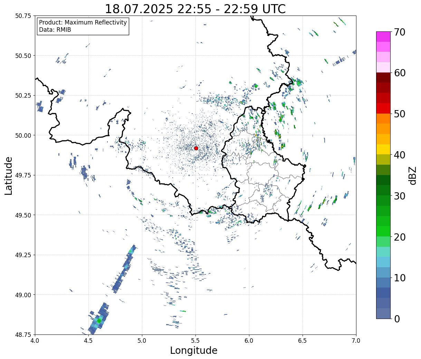Viewport: 421px width, 359px height.
Task: Click latitude tick label '49.25'
Action: coord(23,255)
